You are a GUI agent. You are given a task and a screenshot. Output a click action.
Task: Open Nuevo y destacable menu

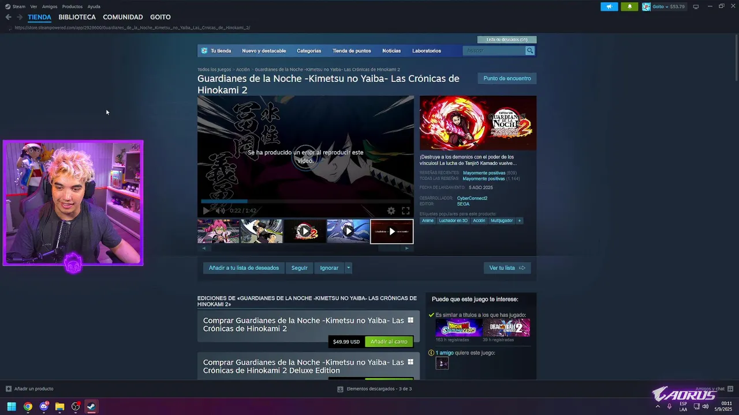tap(264, 51)
